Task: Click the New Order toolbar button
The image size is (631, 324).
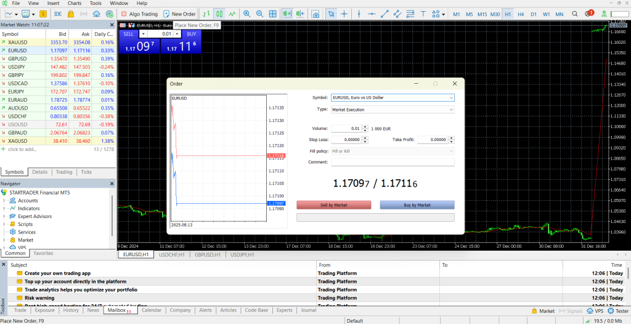Action: [179, 14]
